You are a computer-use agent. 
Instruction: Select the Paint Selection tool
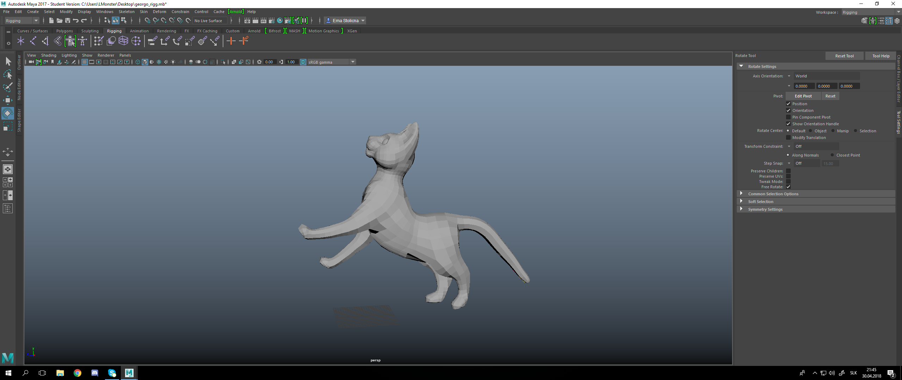(x=7, y=87)
